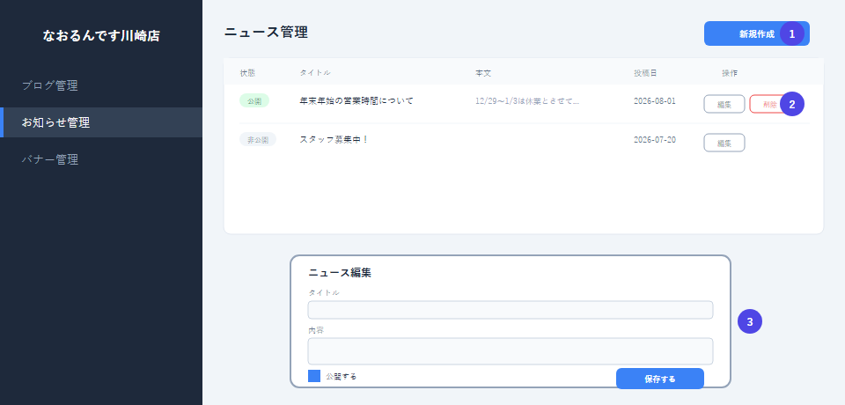Edit the スタッフ募集中！ news row

(724, 143)
